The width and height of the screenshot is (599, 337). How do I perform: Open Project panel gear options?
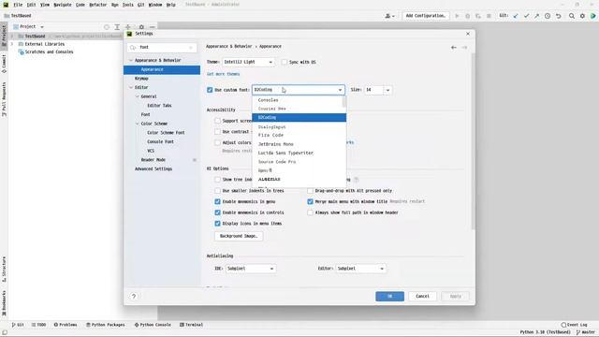pyautogui.click(x=141, y=27)
